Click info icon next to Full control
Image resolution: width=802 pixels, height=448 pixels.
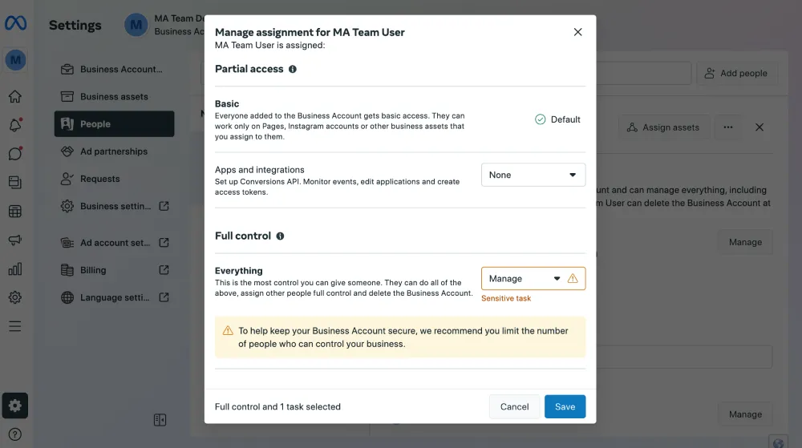pyautogui.click(x=280, y=236)
